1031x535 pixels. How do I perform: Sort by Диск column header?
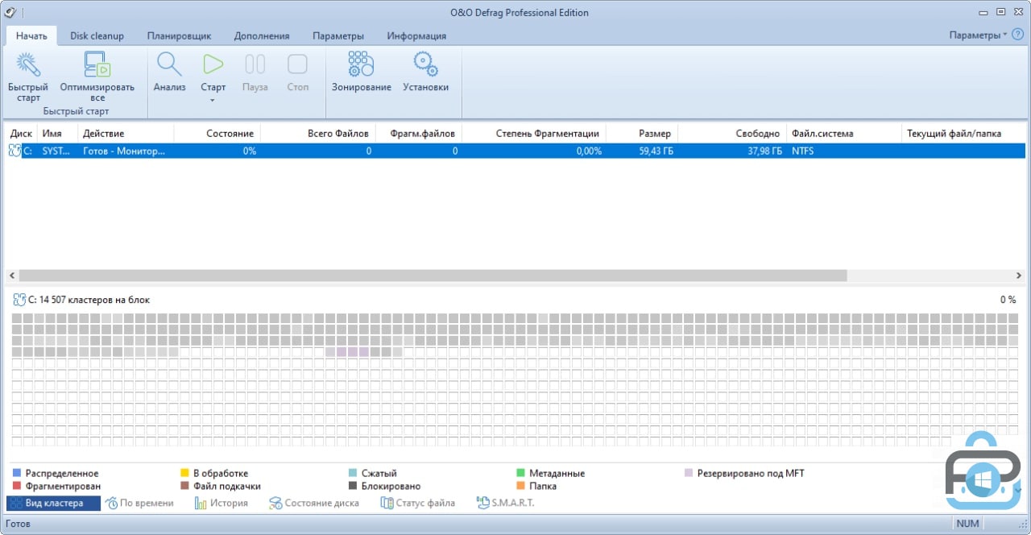[21, 133]
